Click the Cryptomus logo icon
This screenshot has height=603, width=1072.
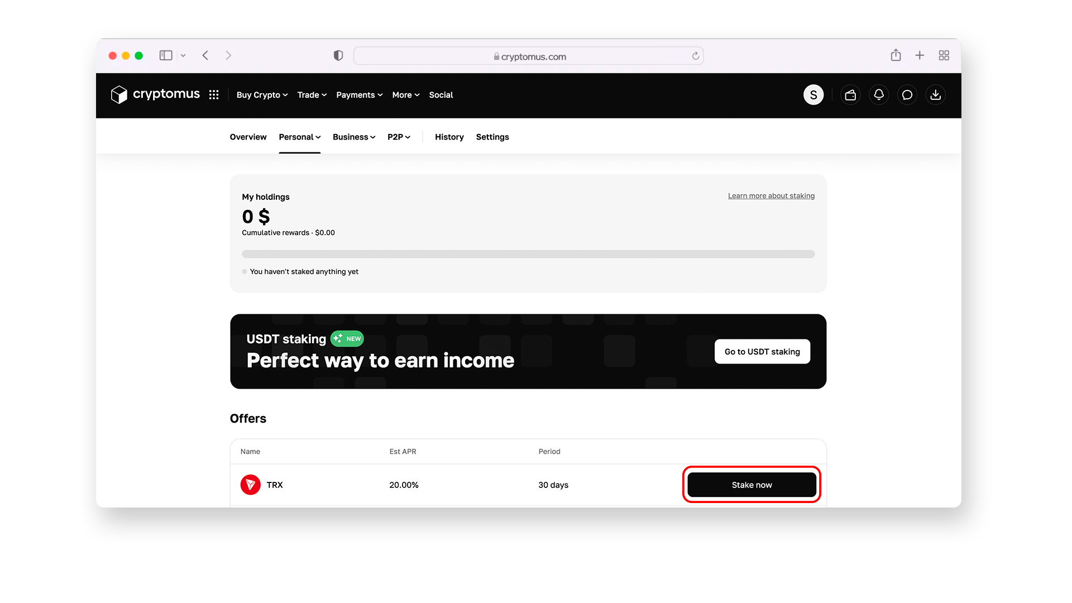(120, 95)
